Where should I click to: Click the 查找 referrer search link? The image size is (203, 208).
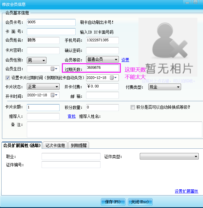coord(71,116)
